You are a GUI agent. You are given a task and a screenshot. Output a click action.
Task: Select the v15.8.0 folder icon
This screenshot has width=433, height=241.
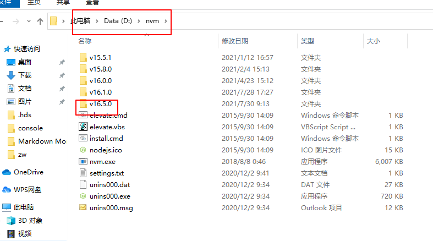point(83,69)
